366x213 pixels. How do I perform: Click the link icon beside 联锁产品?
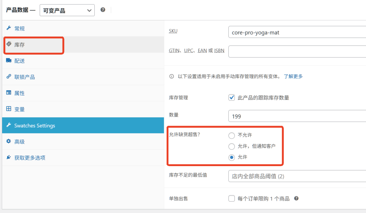(x=9, y=77)
